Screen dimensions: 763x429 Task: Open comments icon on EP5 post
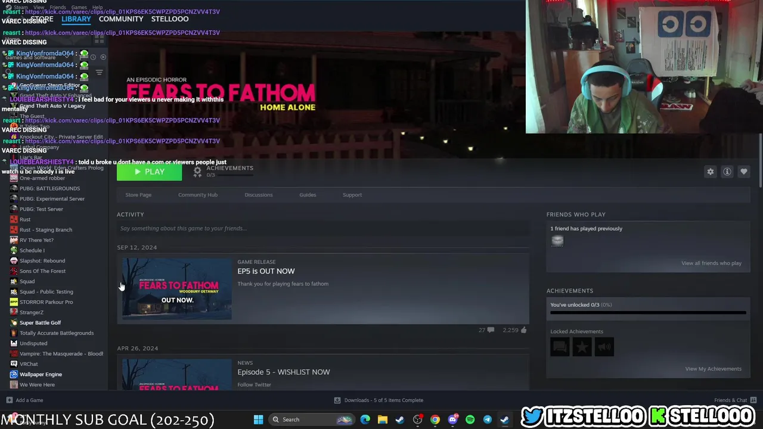tap(491, 330)
